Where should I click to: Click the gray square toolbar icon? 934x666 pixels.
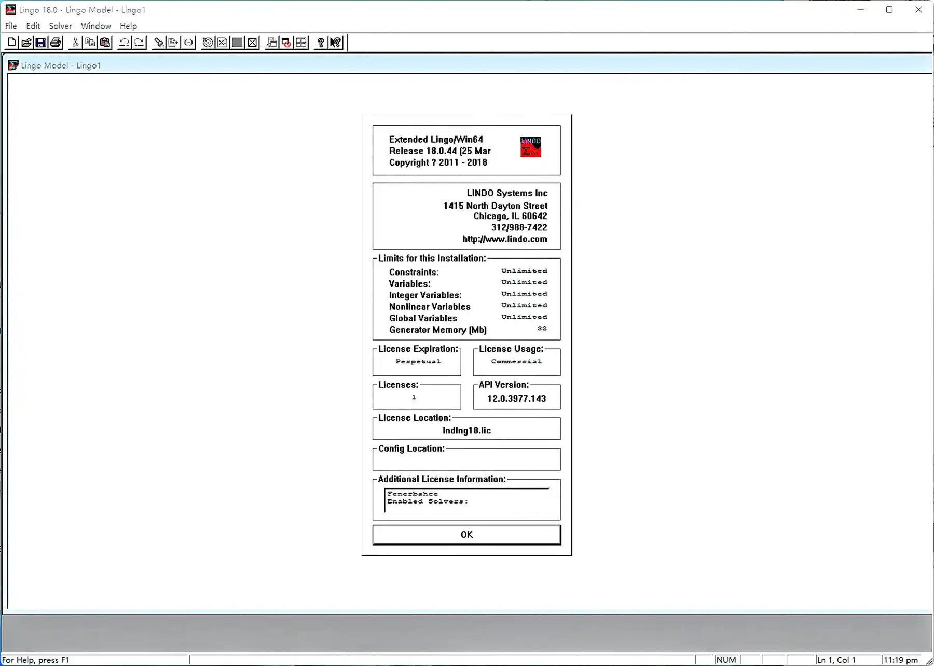[238, 43]
